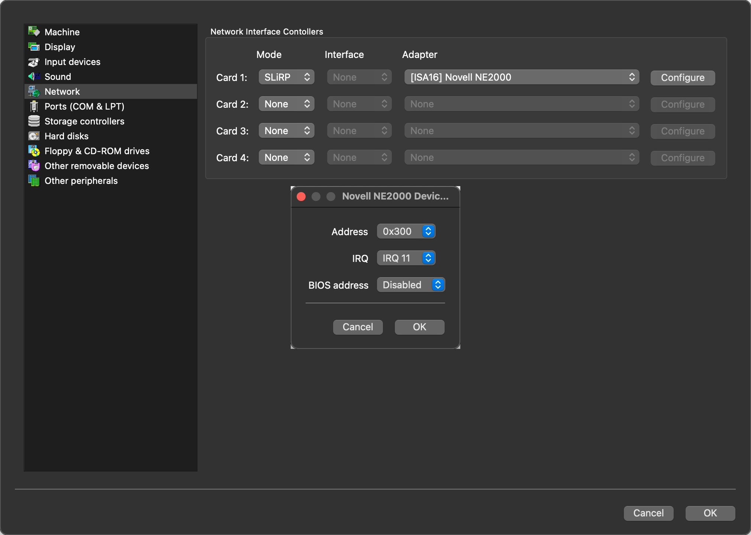
Task: Click the Other removable devices icon
Action: click(34, 166)
